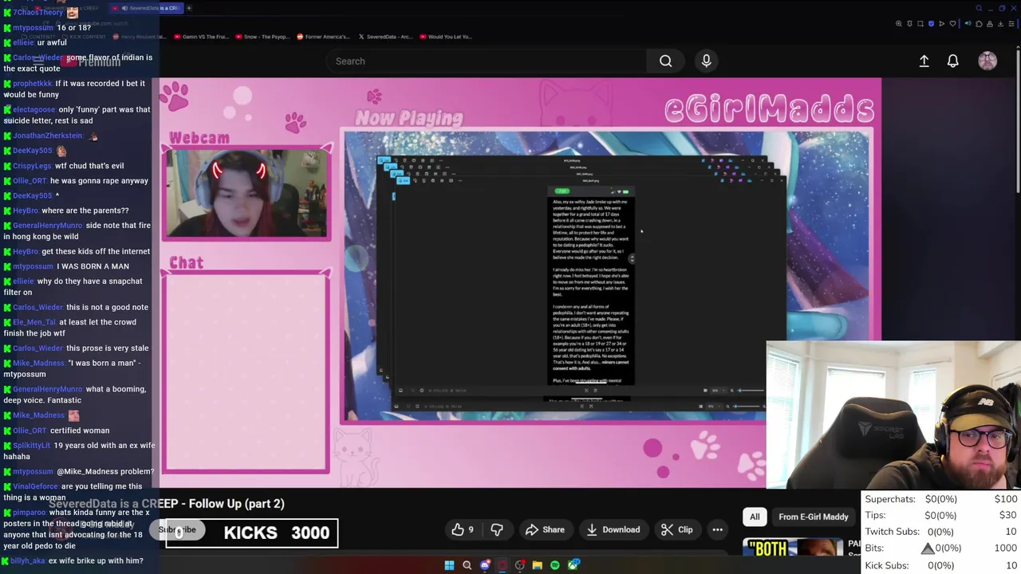Click chat username 'SplikittyLit'
1021x574 pixels.
pos(31,446)
